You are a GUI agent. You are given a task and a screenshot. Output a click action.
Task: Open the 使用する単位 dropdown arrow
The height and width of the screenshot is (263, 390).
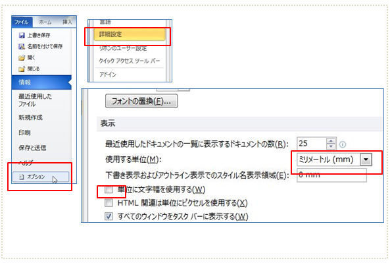point(366,160)
